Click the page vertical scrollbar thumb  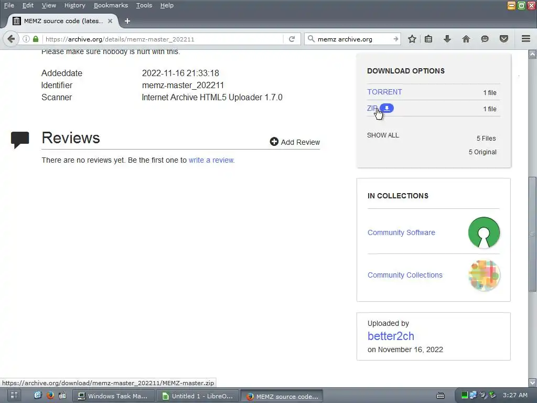(x=532, y=235)
